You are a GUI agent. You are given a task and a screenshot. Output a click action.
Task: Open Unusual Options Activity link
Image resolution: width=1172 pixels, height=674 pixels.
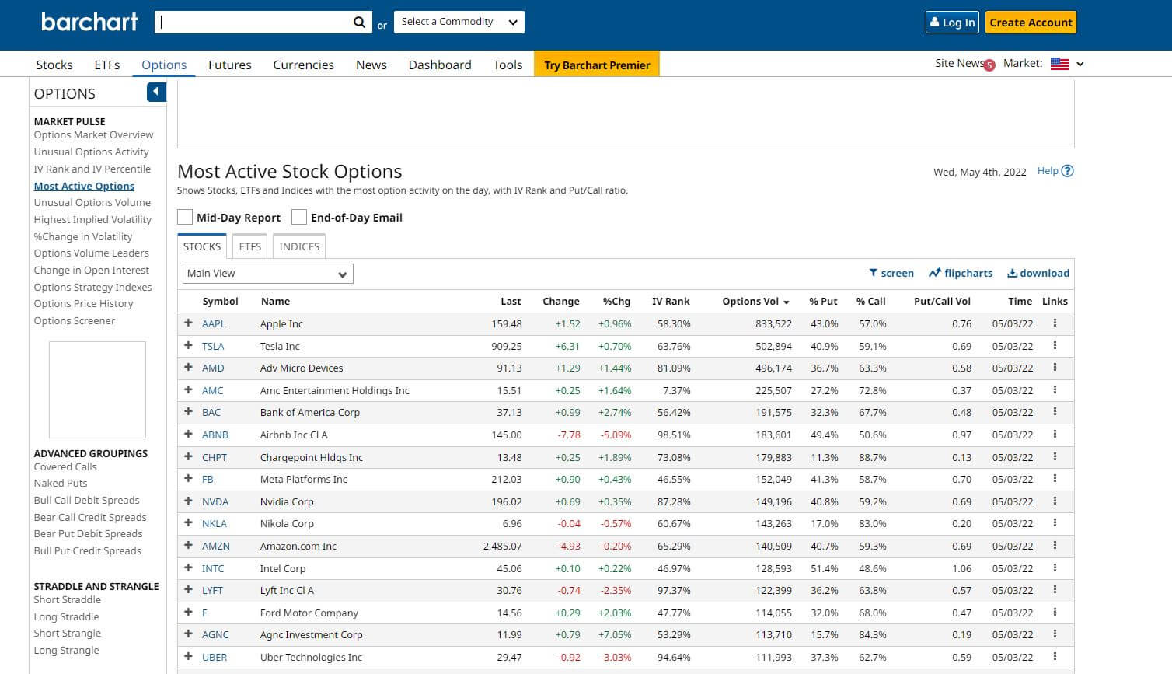[x=91, y=152]
